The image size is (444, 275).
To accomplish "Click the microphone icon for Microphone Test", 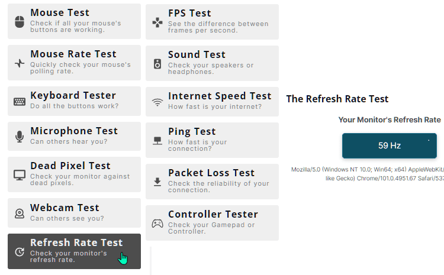I will tap(20, 137).
